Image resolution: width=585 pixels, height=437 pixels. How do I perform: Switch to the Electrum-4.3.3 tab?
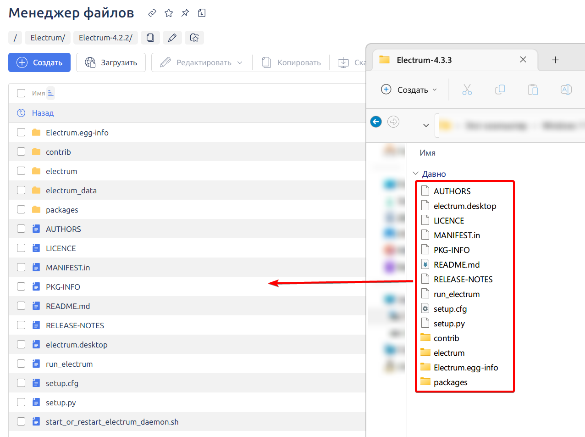(x=424, y=60)
